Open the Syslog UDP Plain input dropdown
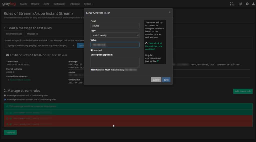 click(x=40, y=45)
